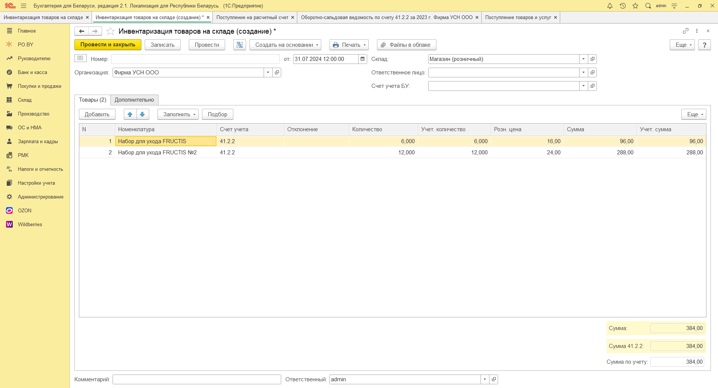Viewport: 718px width, 388px height.
Task: Click the Провести button
Action: [x=207, y=45]
